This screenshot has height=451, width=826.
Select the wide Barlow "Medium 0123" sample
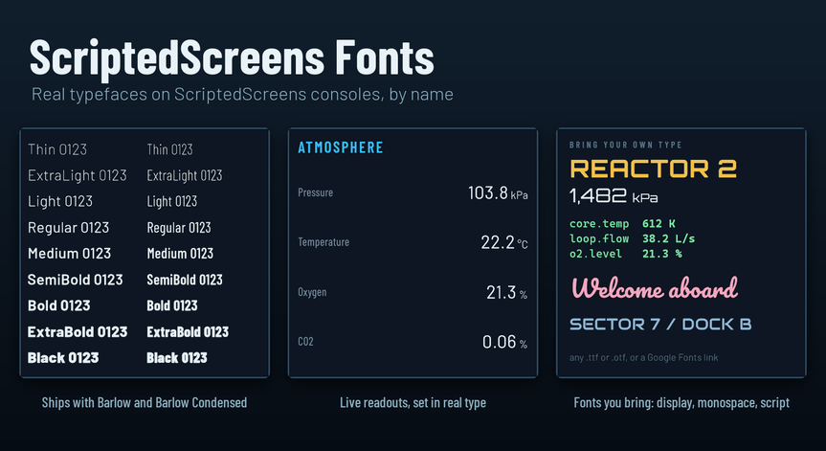(x=70, y=254)
